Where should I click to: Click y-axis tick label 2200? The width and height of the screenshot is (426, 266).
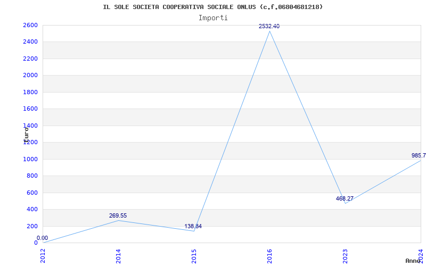click(x=30, y=59)
